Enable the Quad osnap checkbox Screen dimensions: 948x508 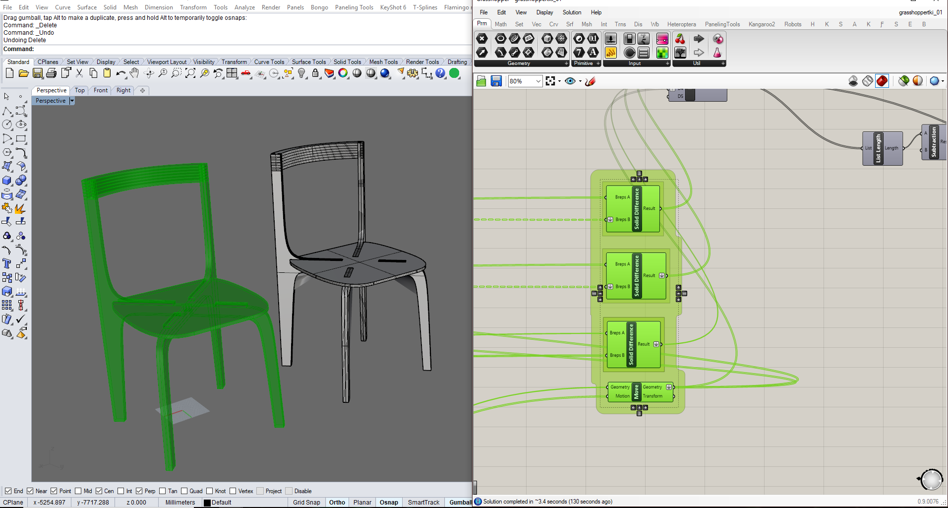(184, 491)
